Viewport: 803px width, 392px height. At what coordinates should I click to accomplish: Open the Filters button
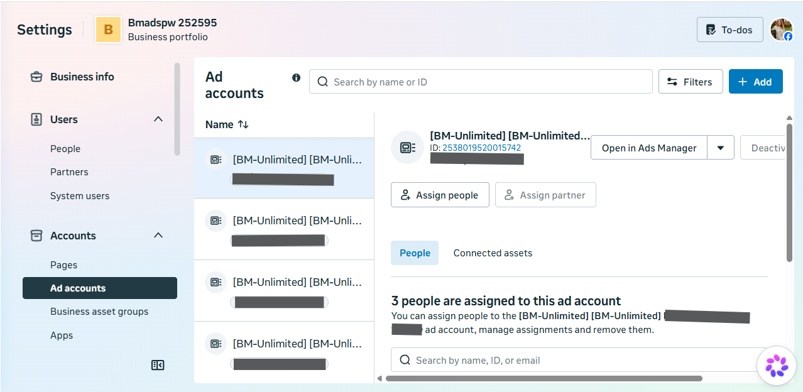point(691,82)
